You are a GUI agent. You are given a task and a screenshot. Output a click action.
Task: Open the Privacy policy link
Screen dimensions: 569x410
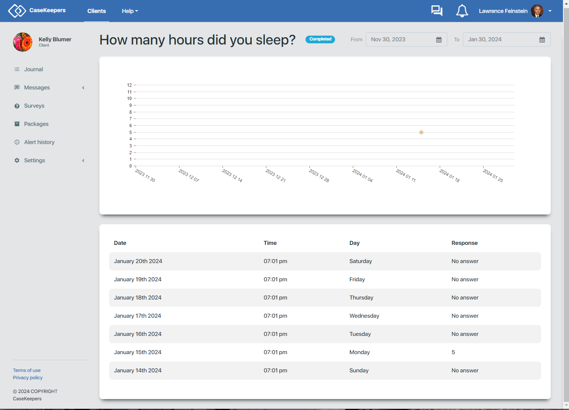pyautogui.click(x=27, y=378)
